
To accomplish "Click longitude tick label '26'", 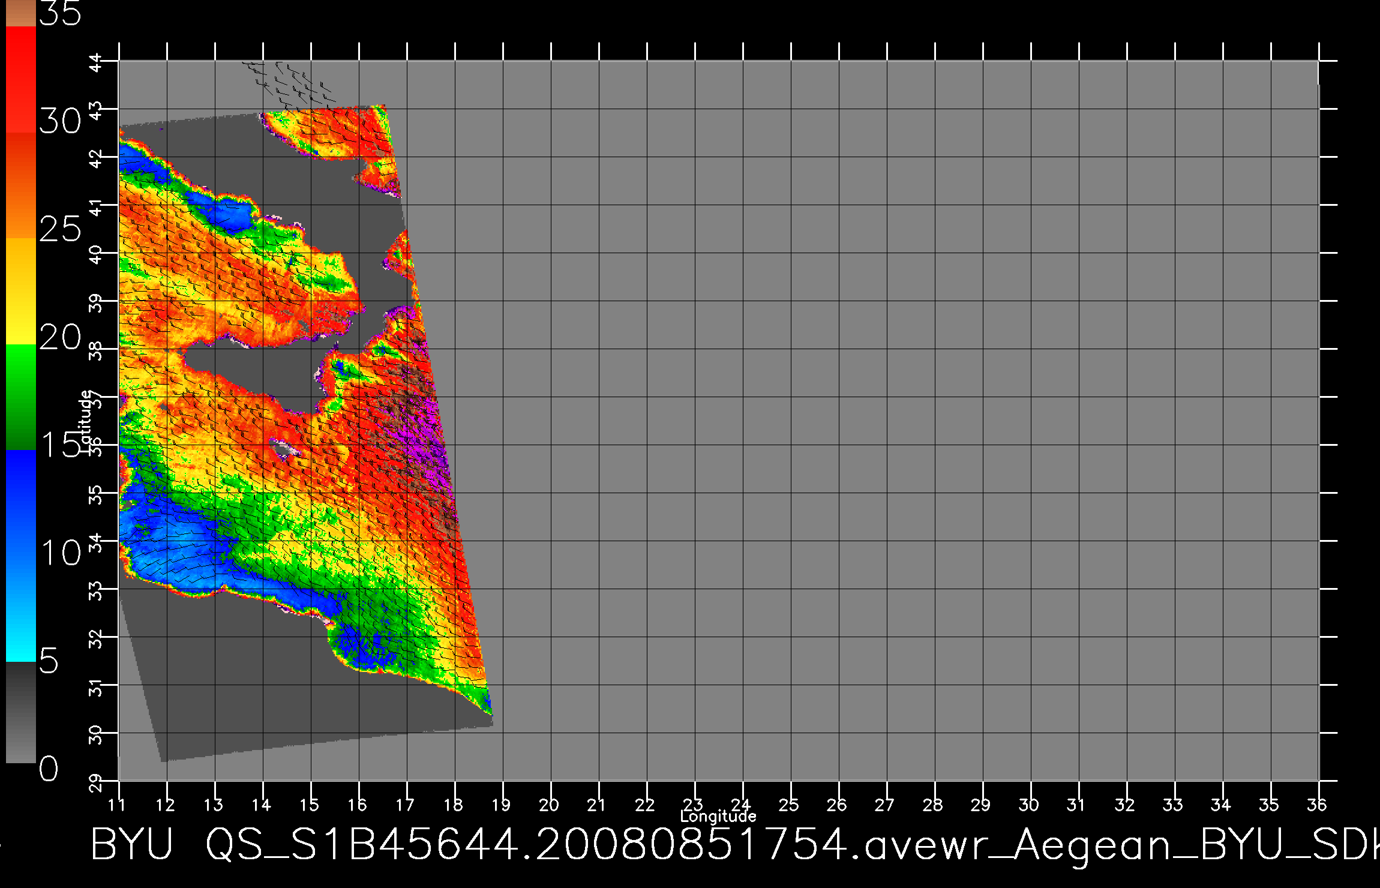I will [838, 804].
